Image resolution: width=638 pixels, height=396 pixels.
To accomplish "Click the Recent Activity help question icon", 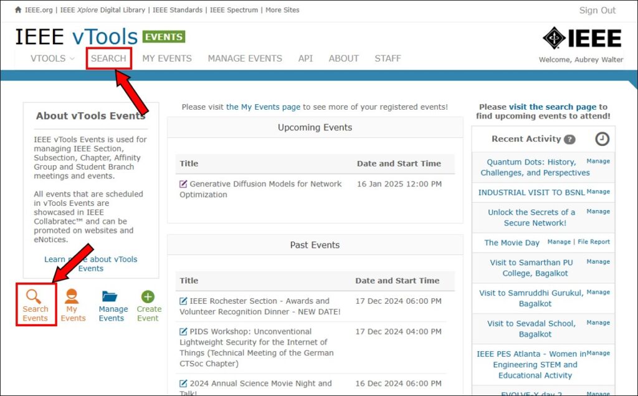I will [569, 139].
